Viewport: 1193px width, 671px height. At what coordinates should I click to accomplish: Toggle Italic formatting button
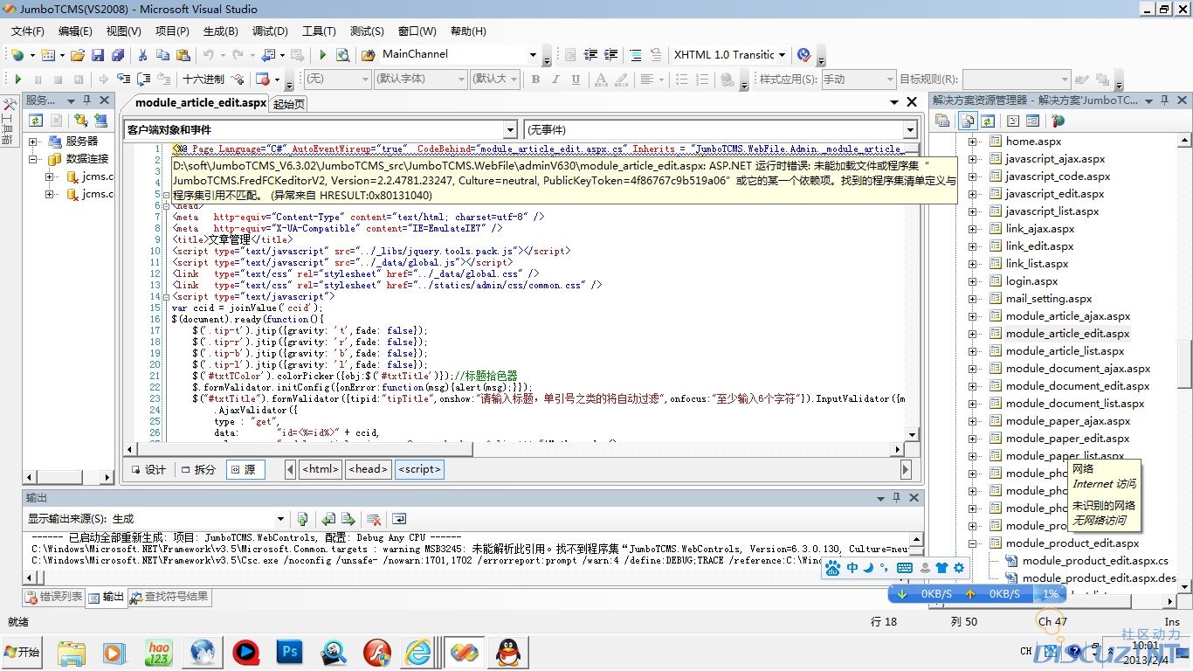[556, 79]
